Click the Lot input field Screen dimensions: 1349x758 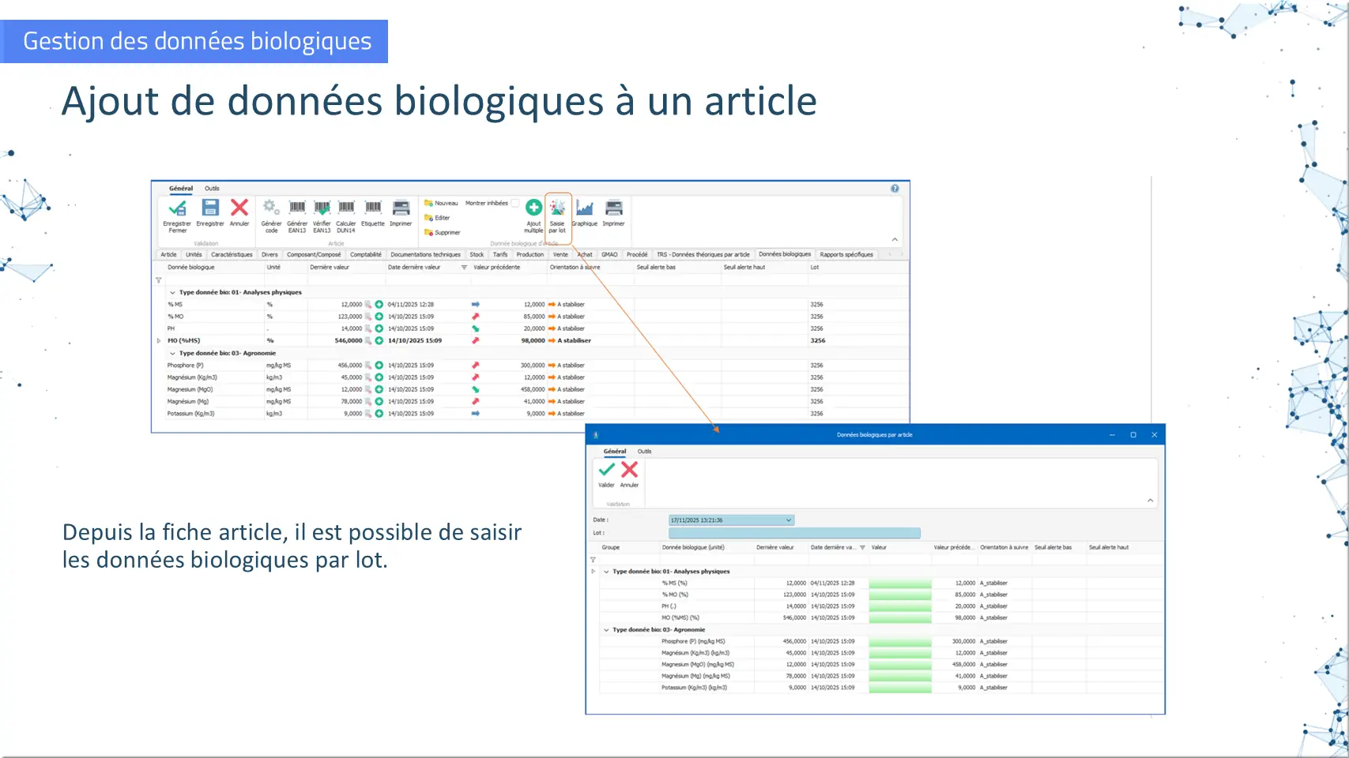pyautogui.click(x=794, y=534)
